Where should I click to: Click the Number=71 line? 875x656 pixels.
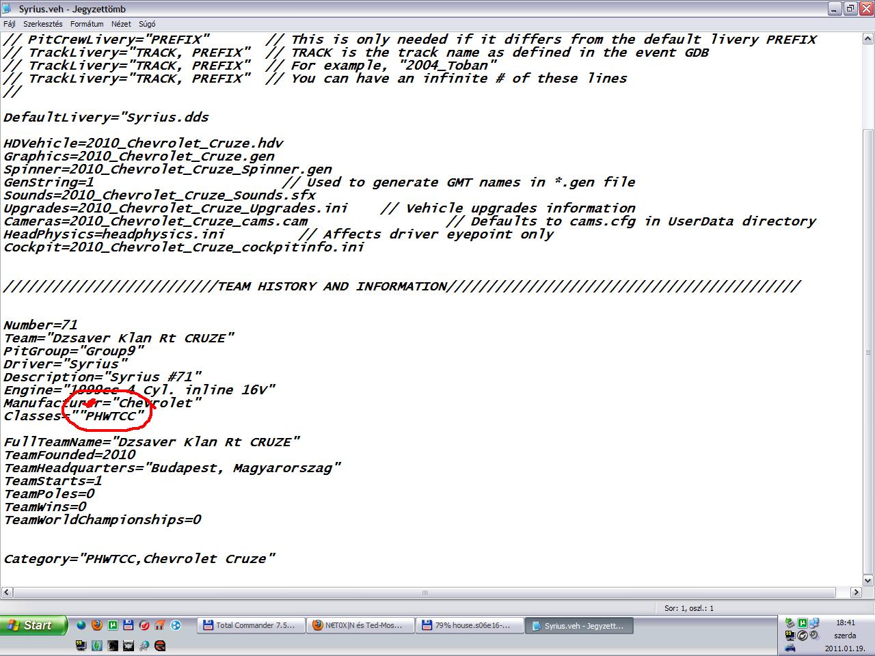[40, 325]
